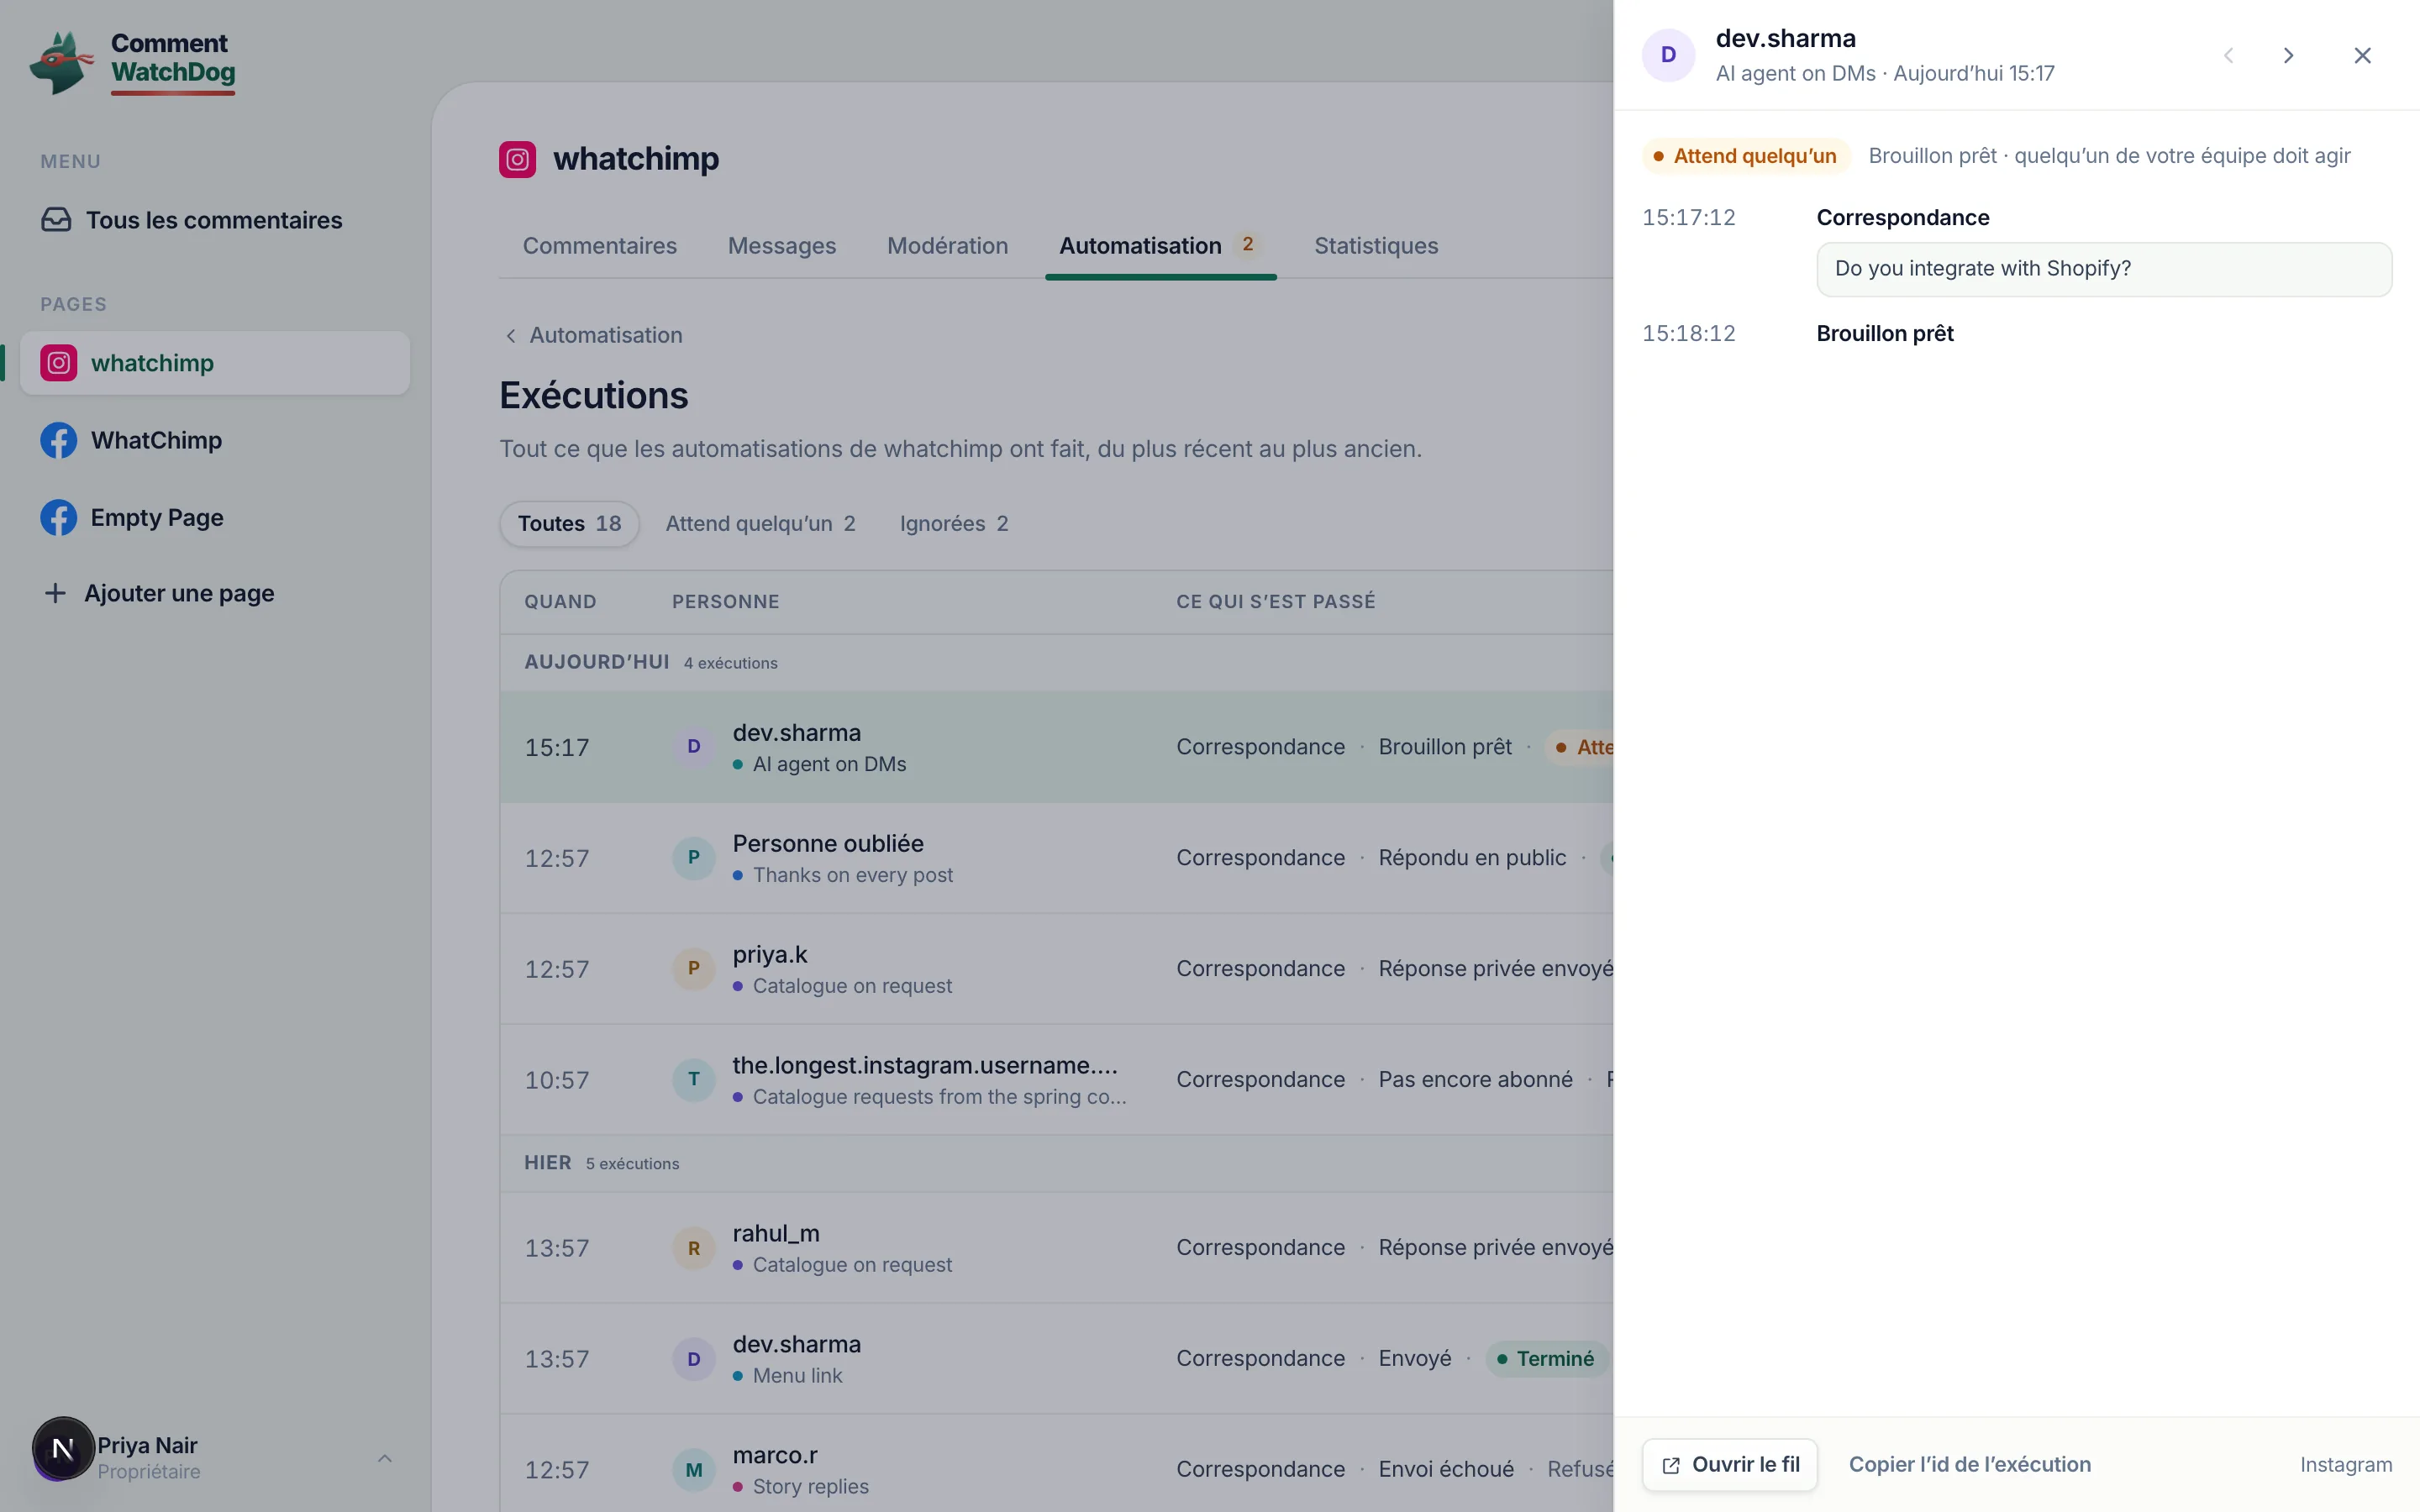
Task: Click the Instagram icon beside whatchimp heading
Action: (x=517, y=159)
